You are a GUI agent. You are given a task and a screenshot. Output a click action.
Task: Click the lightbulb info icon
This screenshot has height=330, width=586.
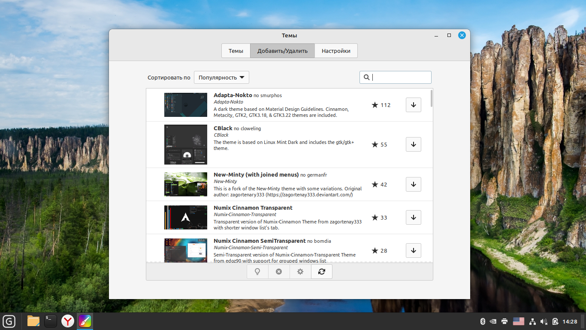(257, 272)
